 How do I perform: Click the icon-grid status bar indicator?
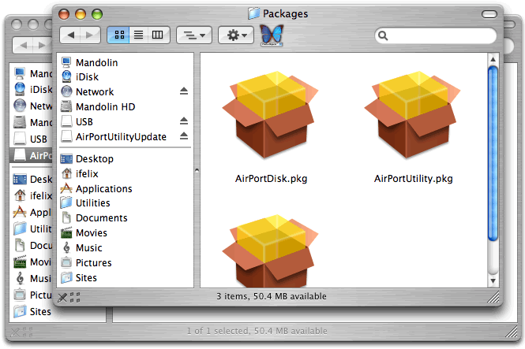(x=75, y=297)
